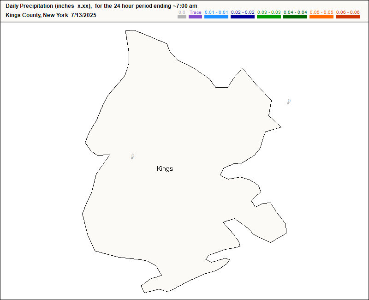Click the 0.05 - 0.05 legend label
Image resolution: width=369 pixels, height=300 pixels.
pyautogui.click(x=321, y=12)
